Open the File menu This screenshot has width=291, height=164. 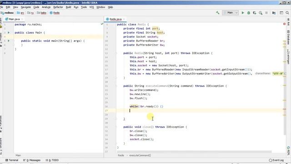pos(1,7)
